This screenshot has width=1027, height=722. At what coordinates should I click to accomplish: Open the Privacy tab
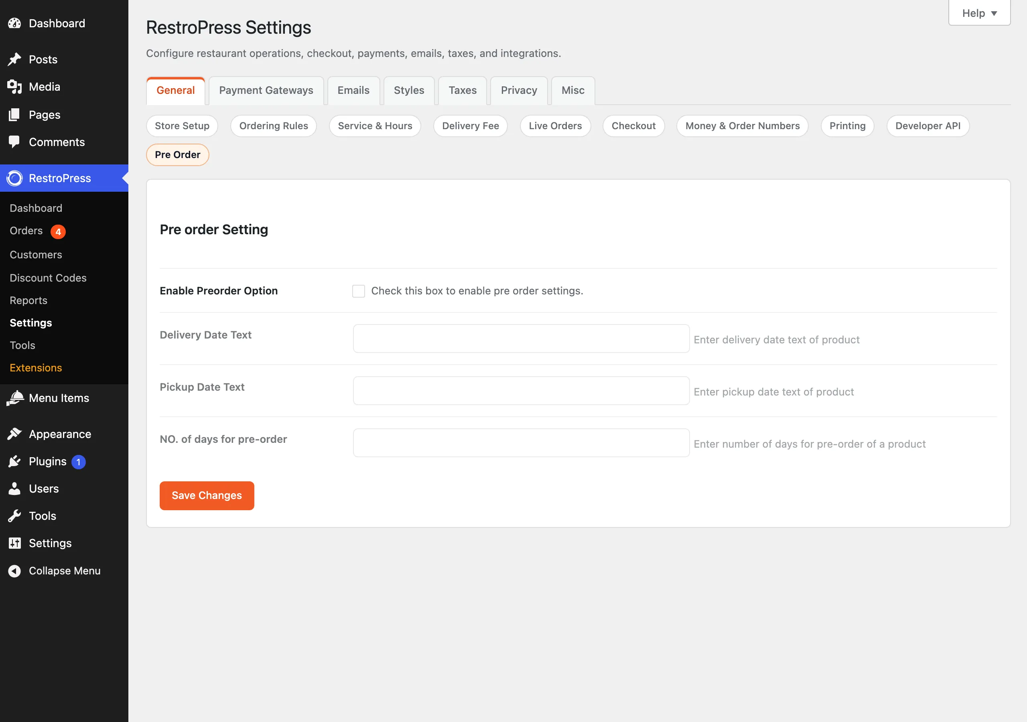point(519,91)
